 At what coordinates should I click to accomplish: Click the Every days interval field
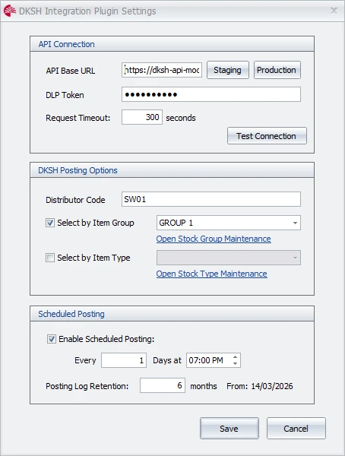(x=124, y=360)
